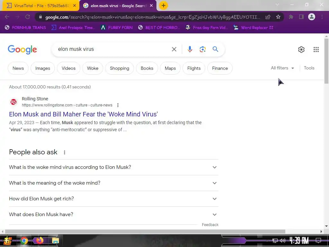Open the Extensions puzzle icon
The width and height of the screenshot is (329, 247).
point(291,17)
